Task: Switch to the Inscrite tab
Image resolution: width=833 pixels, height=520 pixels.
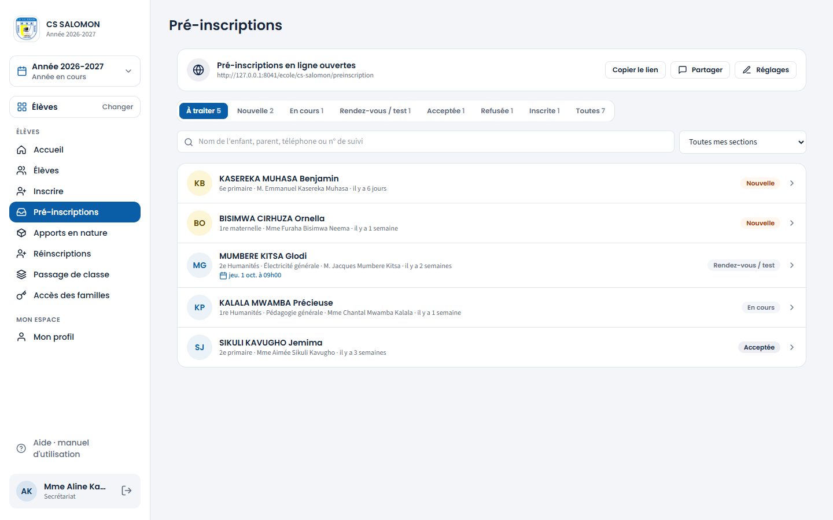Action: [x=544, y=111]
